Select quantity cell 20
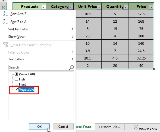 115,65
